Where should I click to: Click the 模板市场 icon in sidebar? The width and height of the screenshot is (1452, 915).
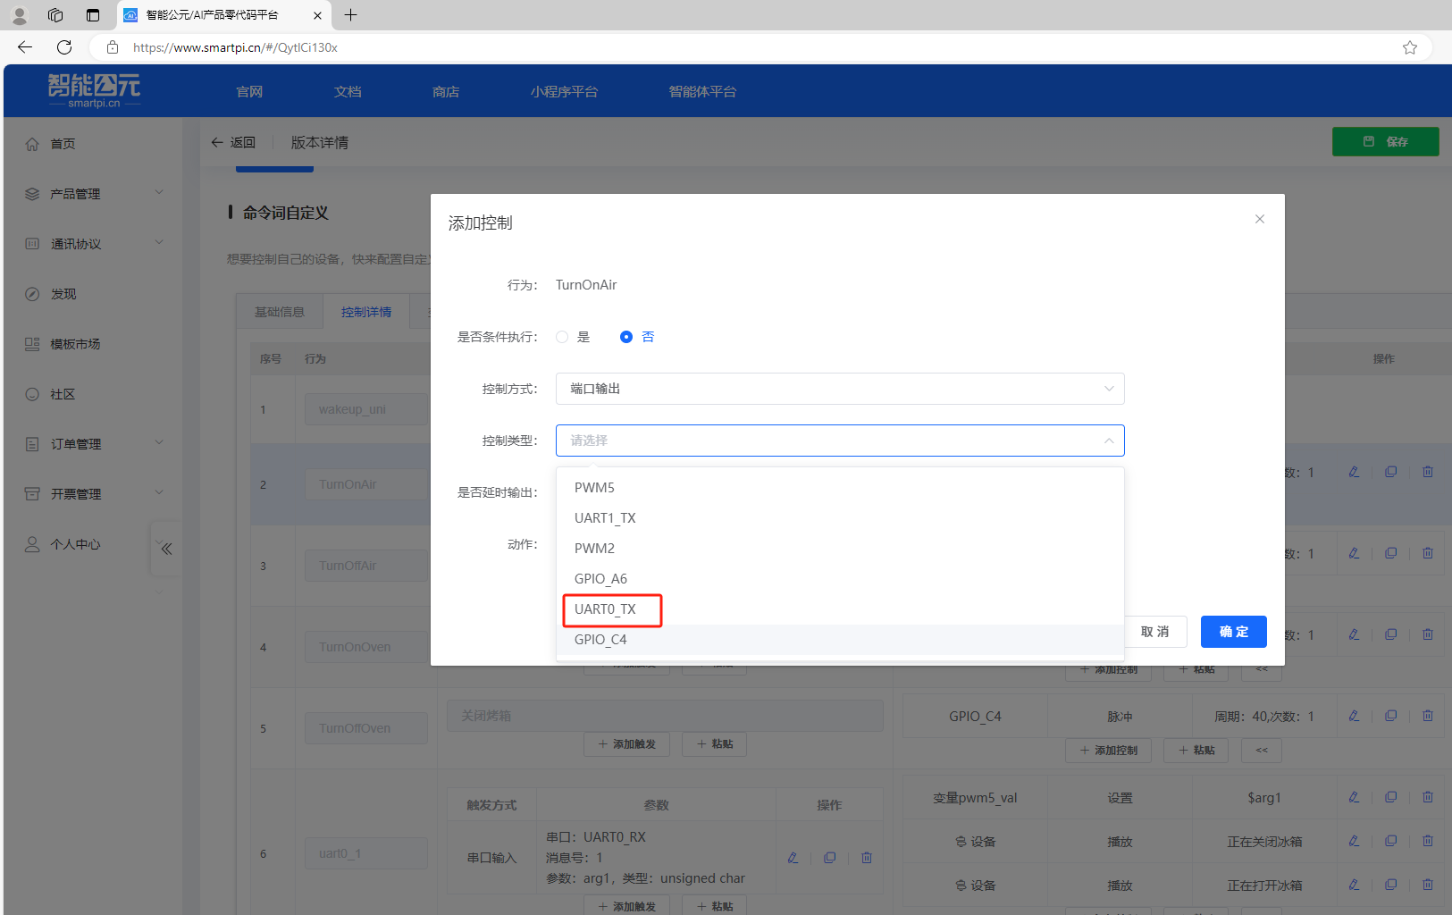pyautogui.click(x=33, y=344)
